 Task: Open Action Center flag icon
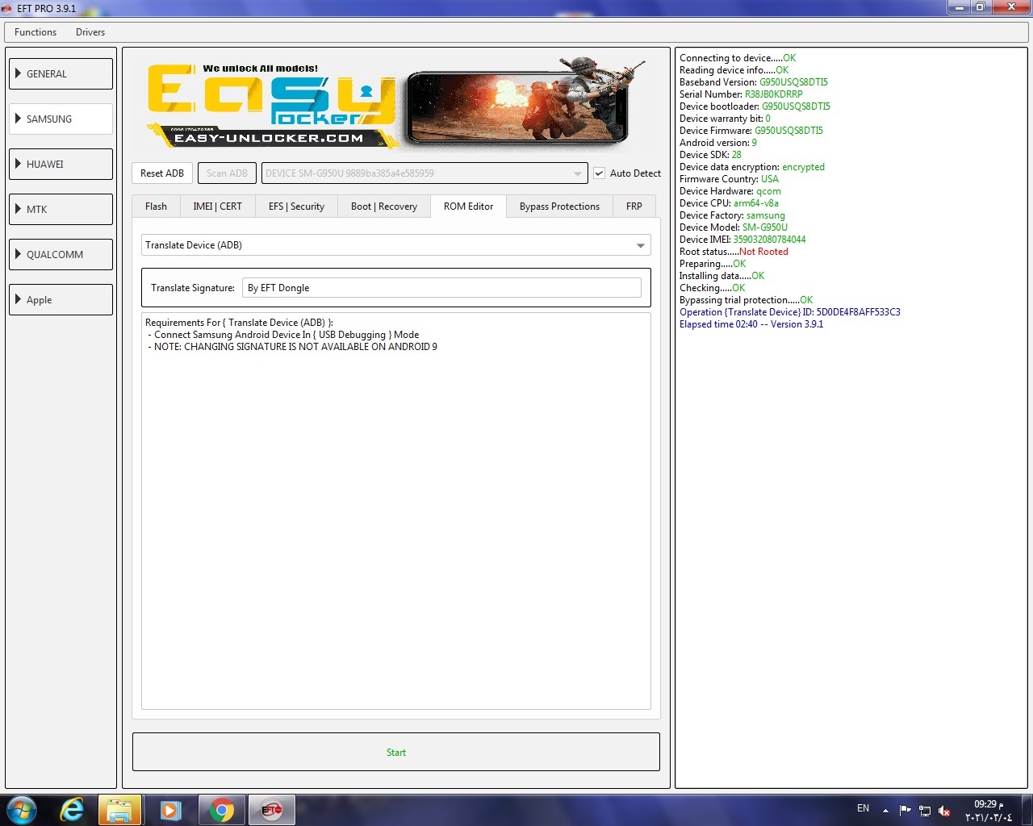(905, 810)
